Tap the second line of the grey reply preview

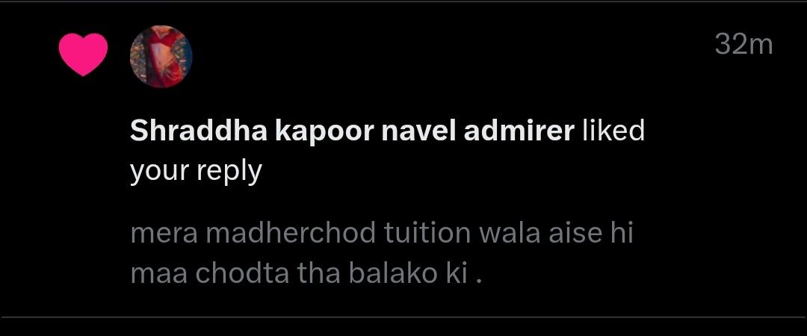coord(307,274)
